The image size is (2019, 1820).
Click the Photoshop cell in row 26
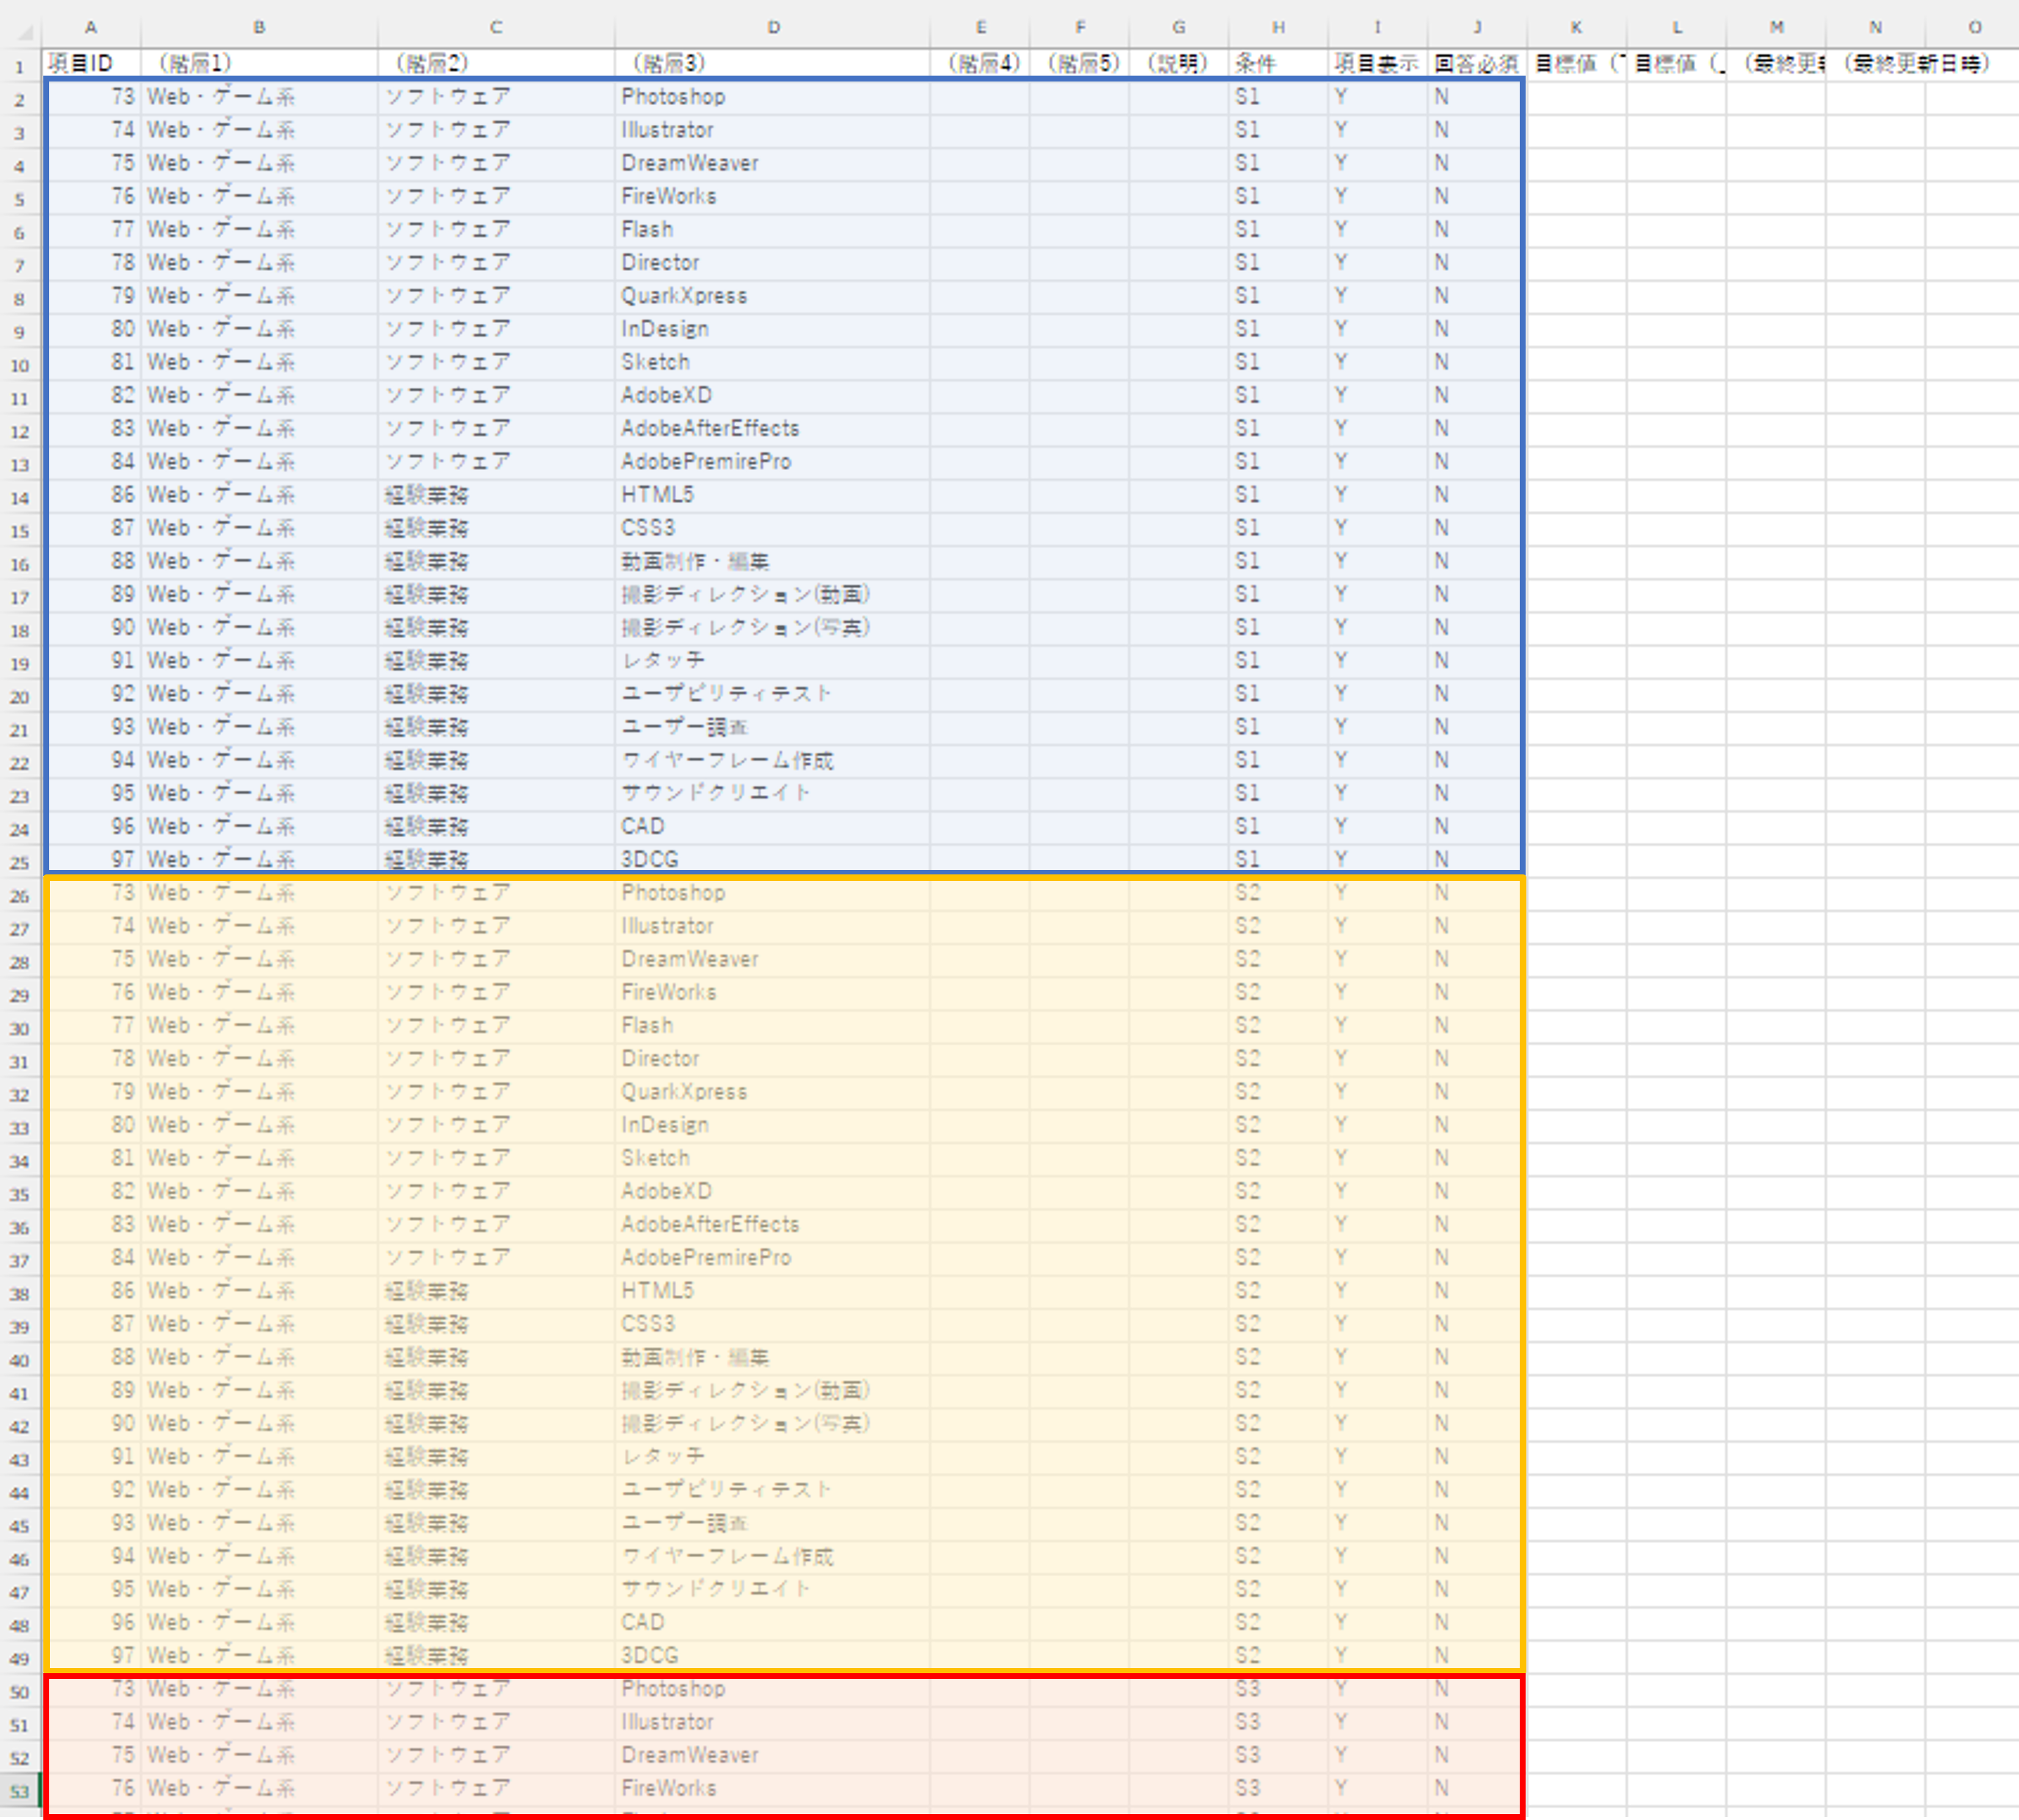pos(773,893)
